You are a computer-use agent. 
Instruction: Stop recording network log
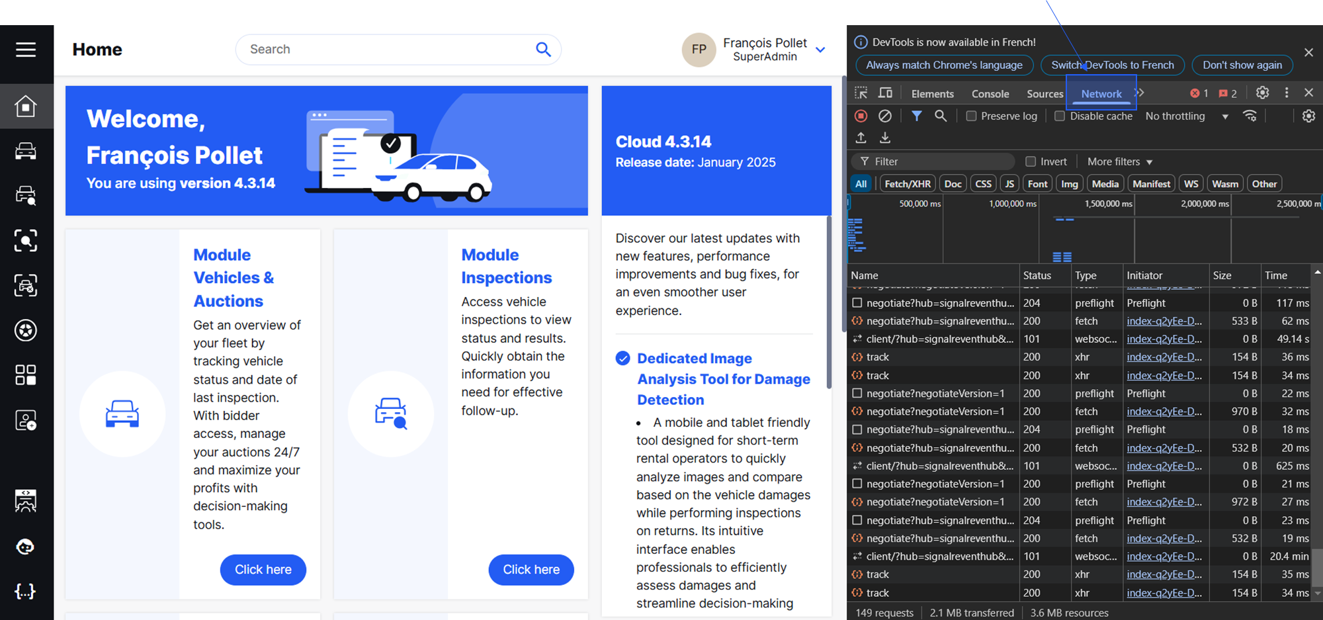[861, 116]
